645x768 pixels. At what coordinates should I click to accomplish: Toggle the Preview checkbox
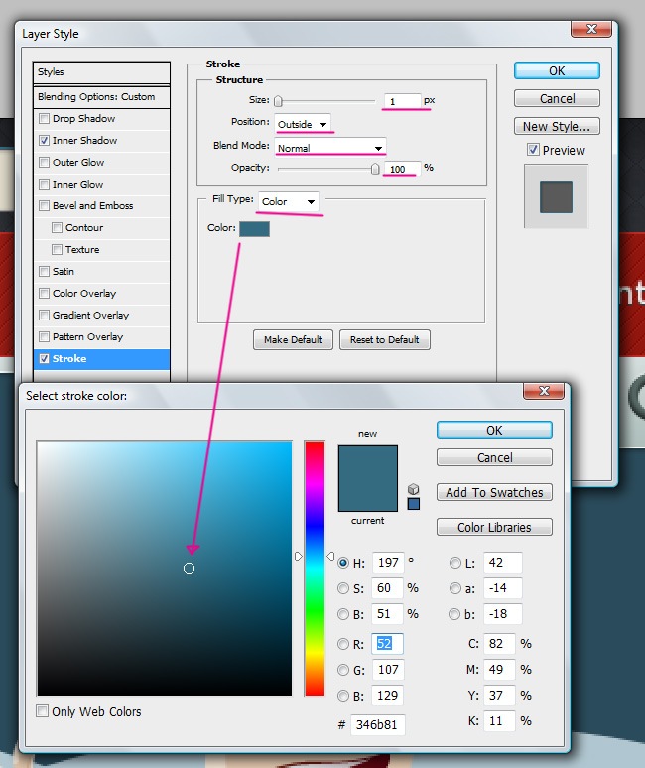(x=533, y=150)
